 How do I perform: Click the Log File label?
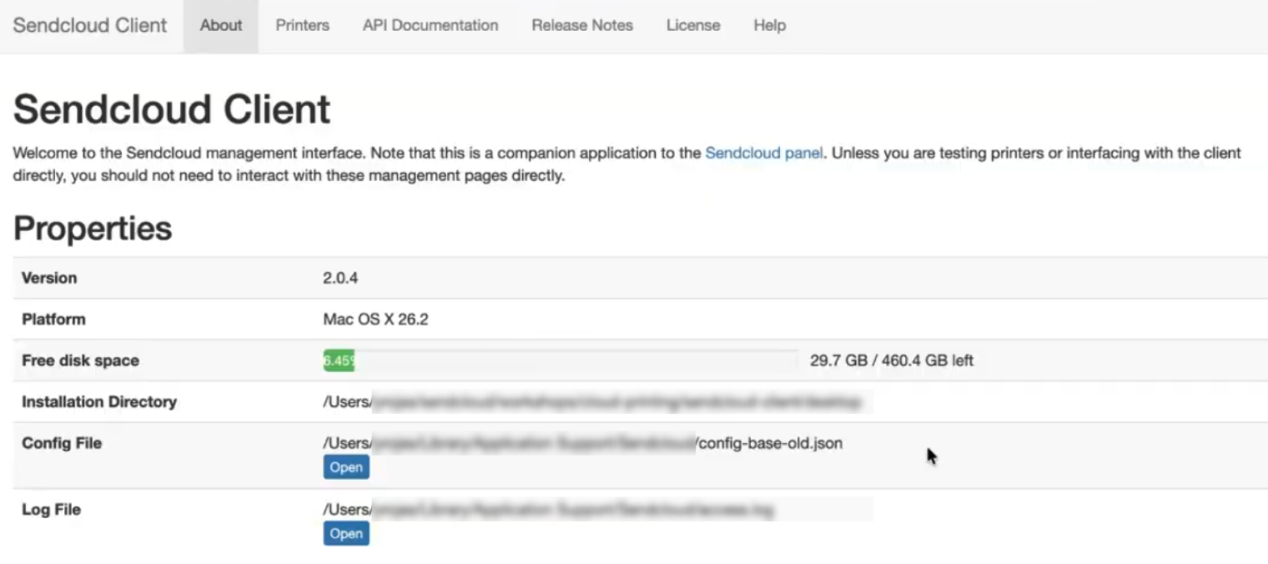click(51, 510)
